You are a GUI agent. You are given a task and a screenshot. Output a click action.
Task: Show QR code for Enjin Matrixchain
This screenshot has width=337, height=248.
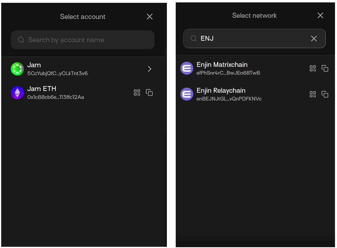click(313, 69)
